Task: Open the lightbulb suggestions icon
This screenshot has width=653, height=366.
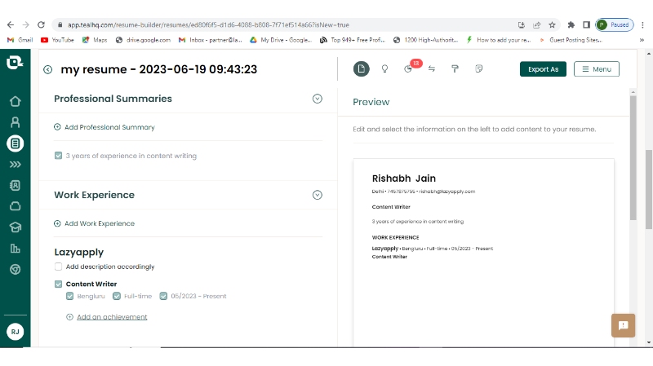Action: (x=384, y=69)
